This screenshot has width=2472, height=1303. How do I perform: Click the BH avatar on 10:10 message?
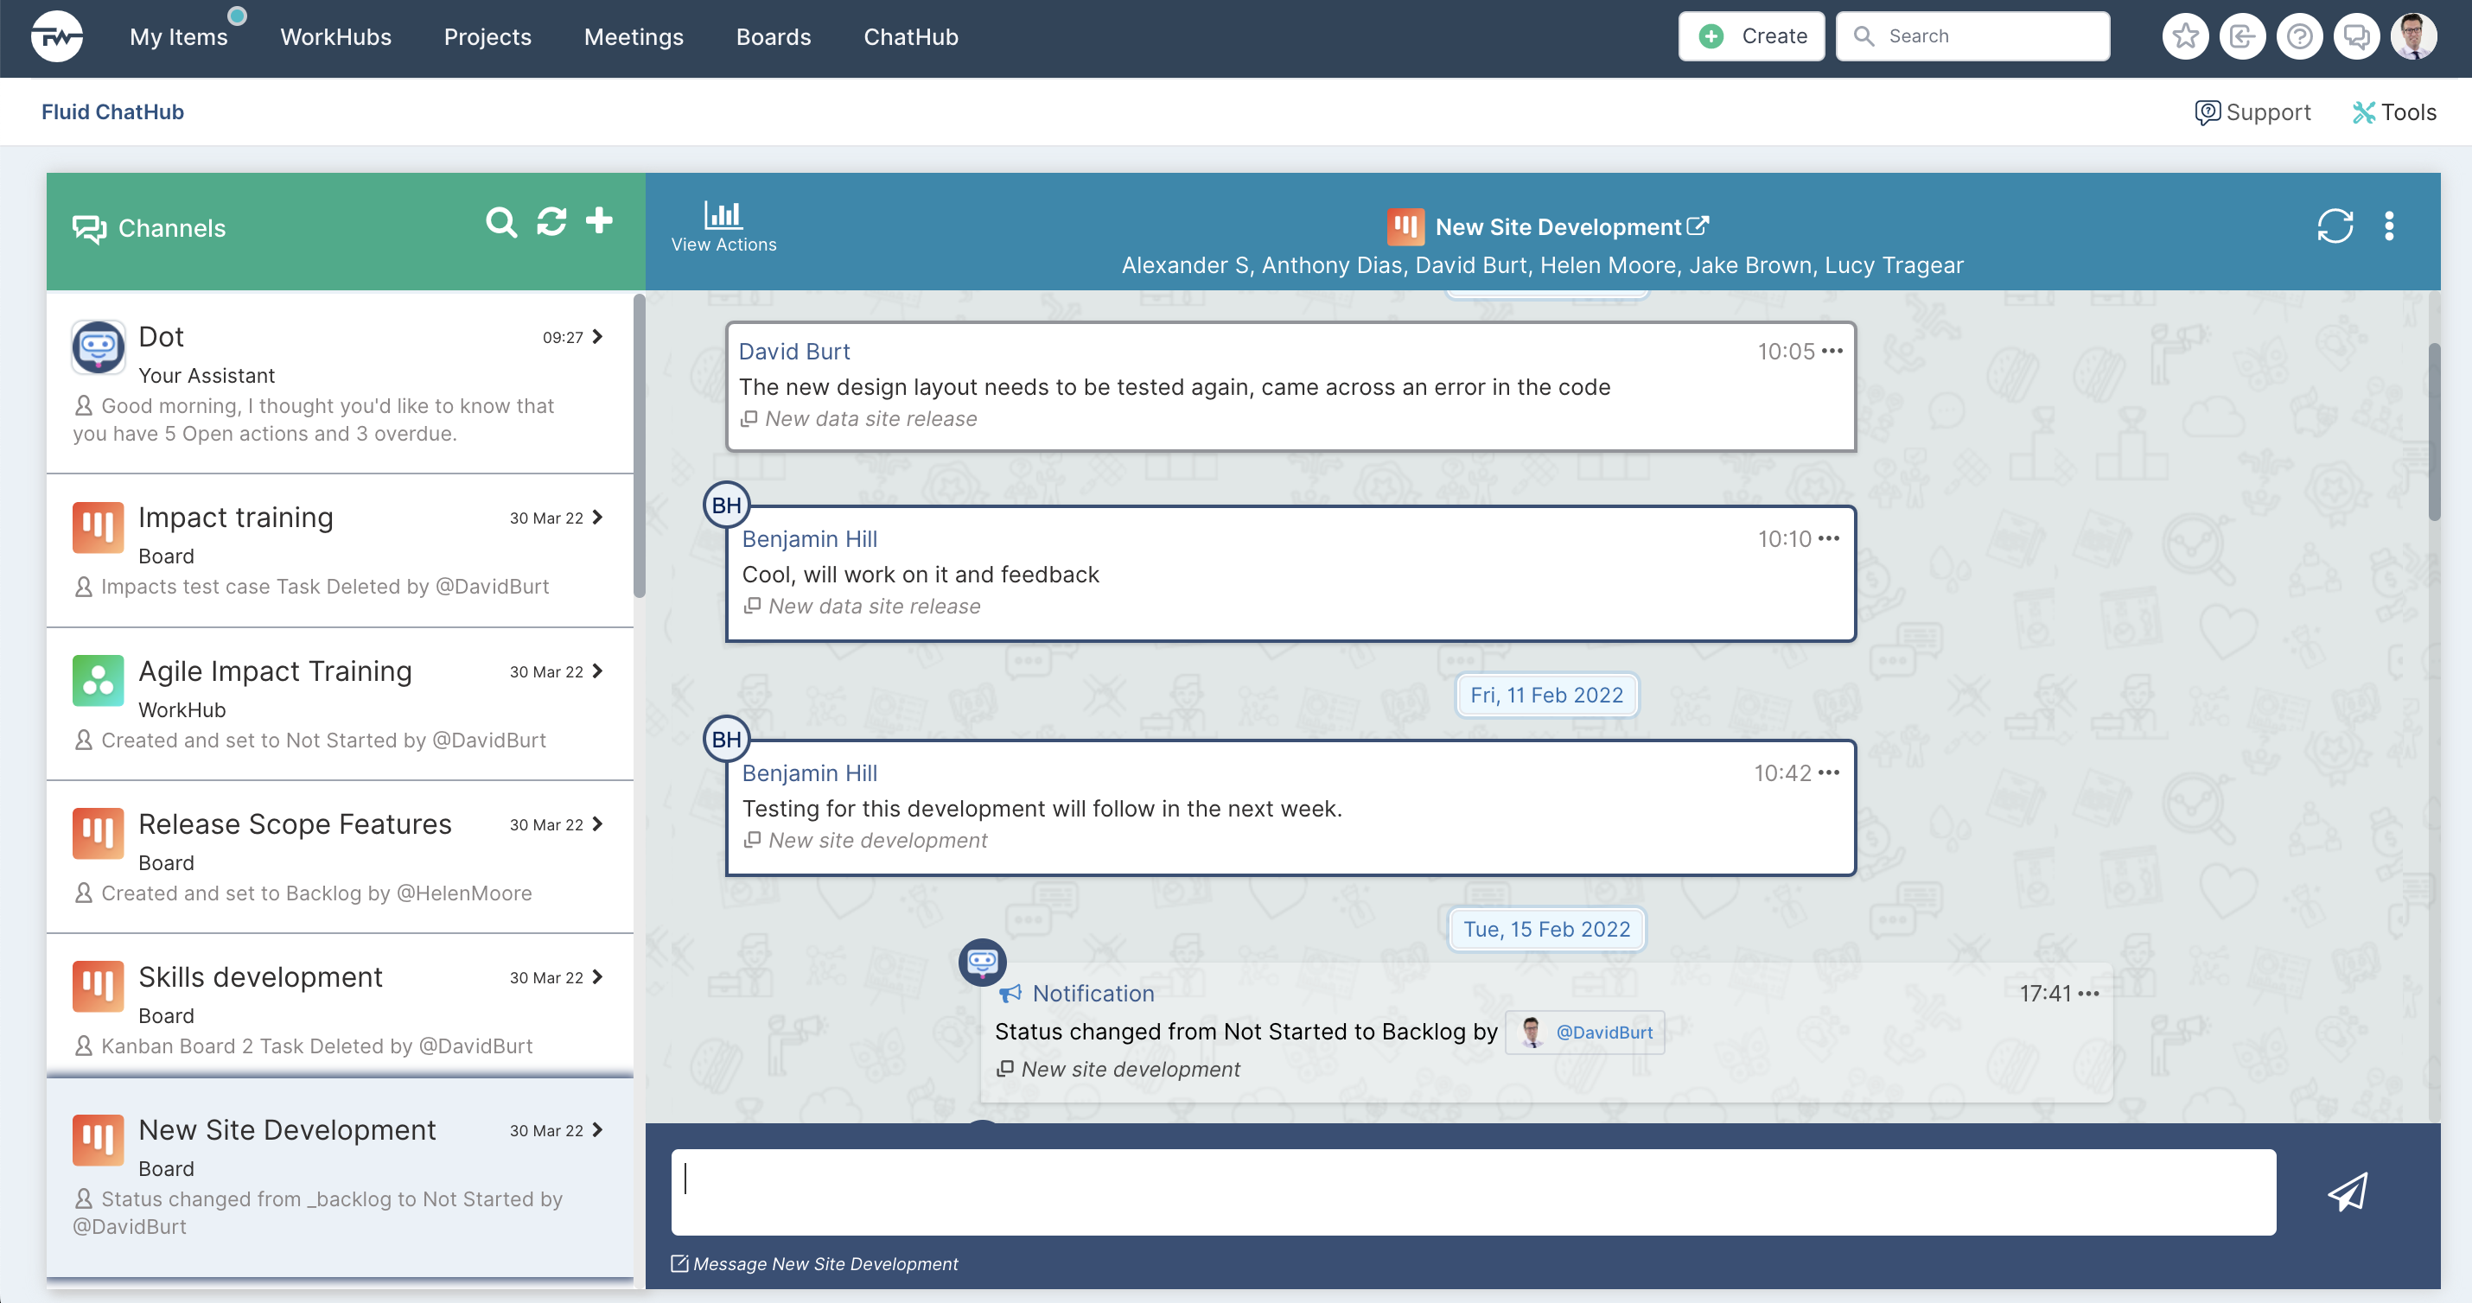coord(726,505)
